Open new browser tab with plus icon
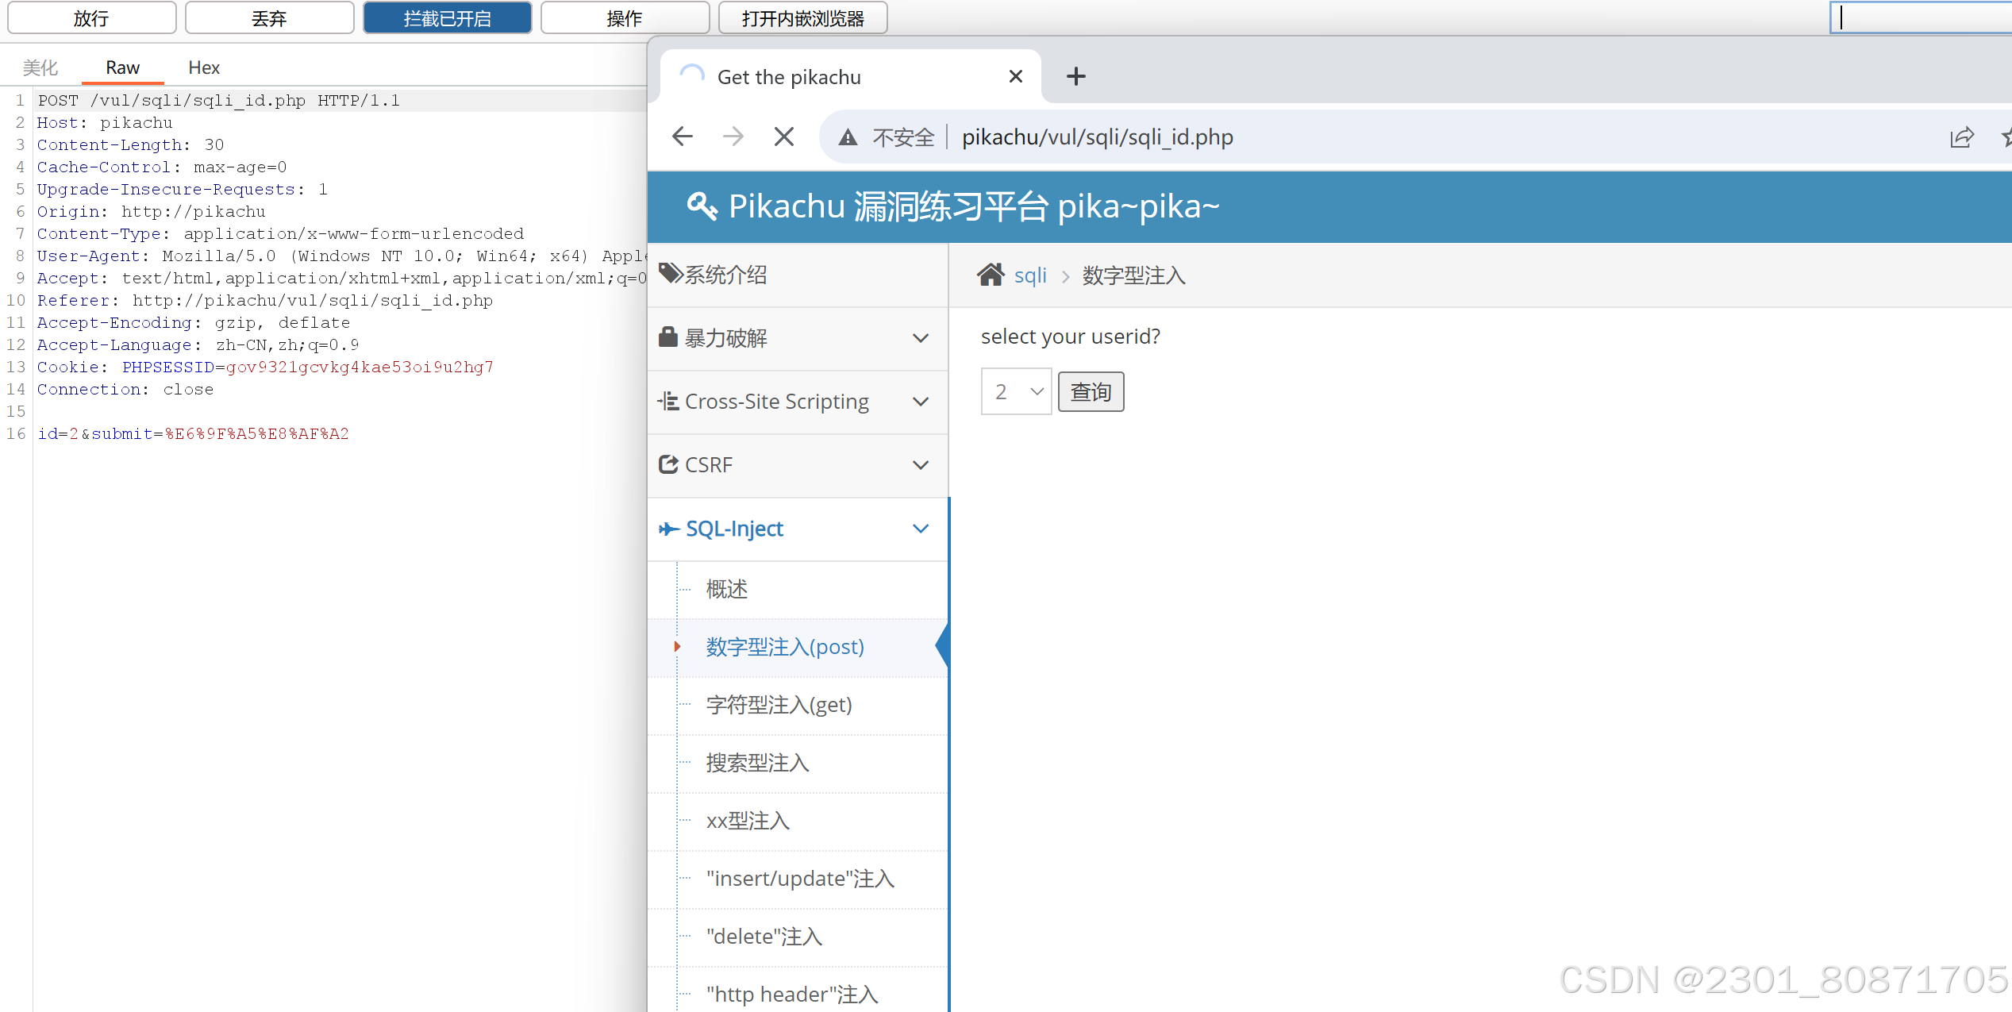This screenshot has height=1012, width=2012. pos(1075,76)
